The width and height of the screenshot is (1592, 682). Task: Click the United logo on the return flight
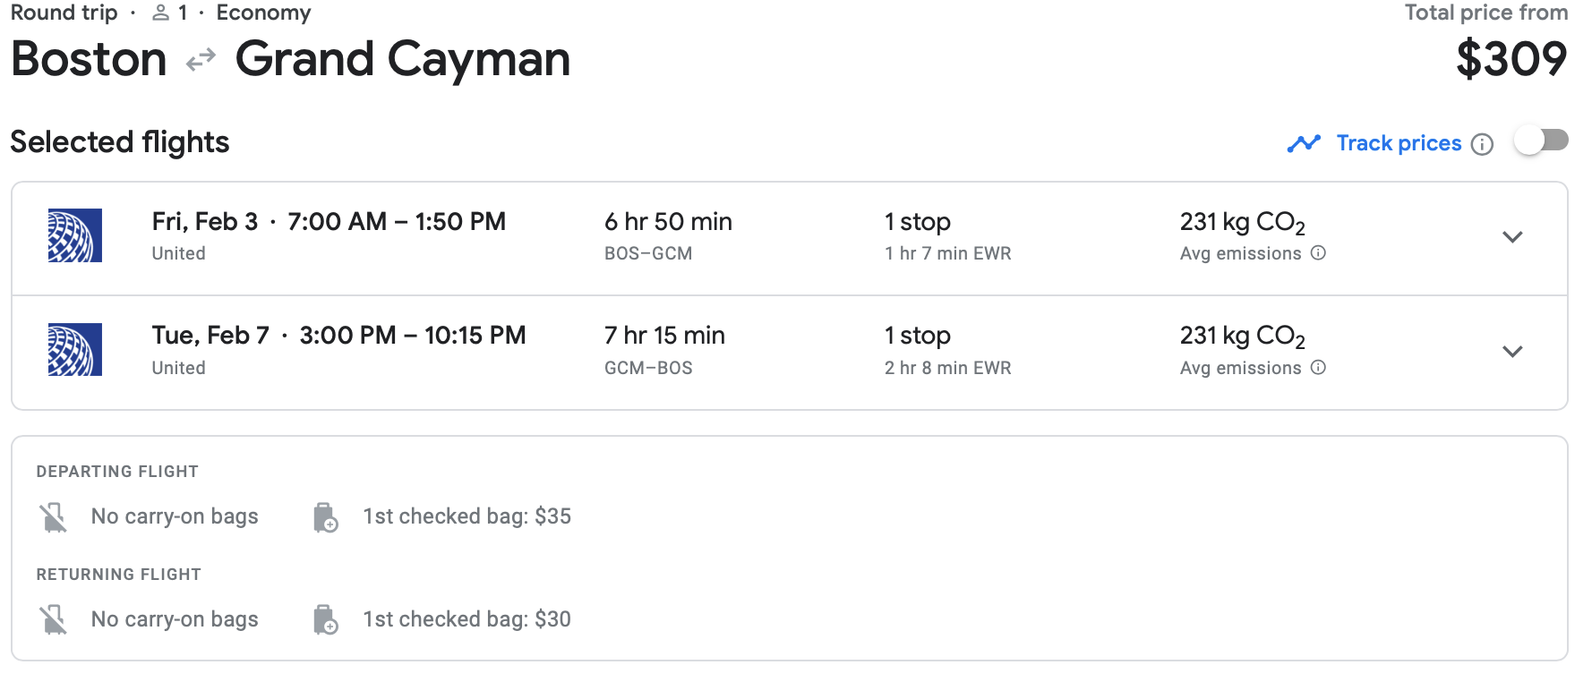click(x=74, y=349)
